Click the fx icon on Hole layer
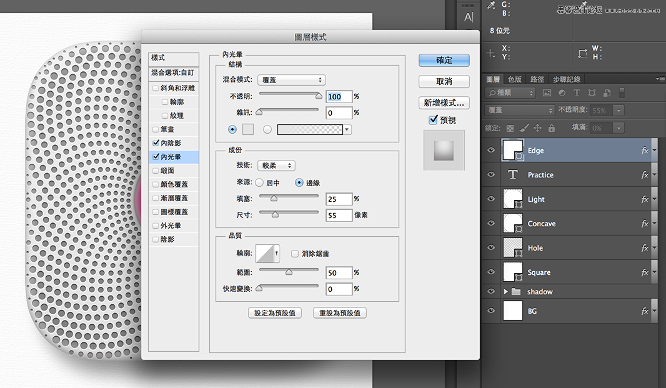The image size is (666, 388). (x=644, y=248)
